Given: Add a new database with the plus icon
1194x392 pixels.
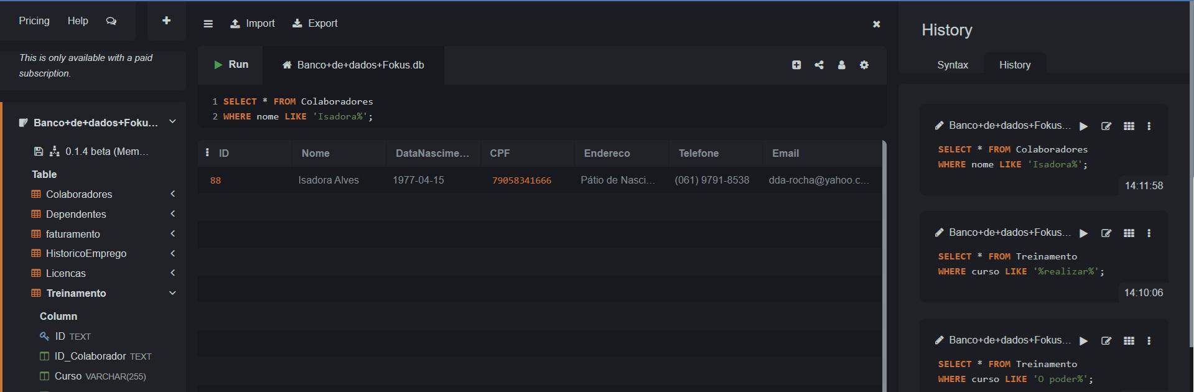Looking at the screenshot, I should (166, 21).
